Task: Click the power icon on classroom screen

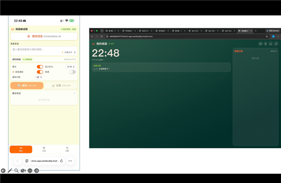Action: pyautogui.click(x=271, y=44)
